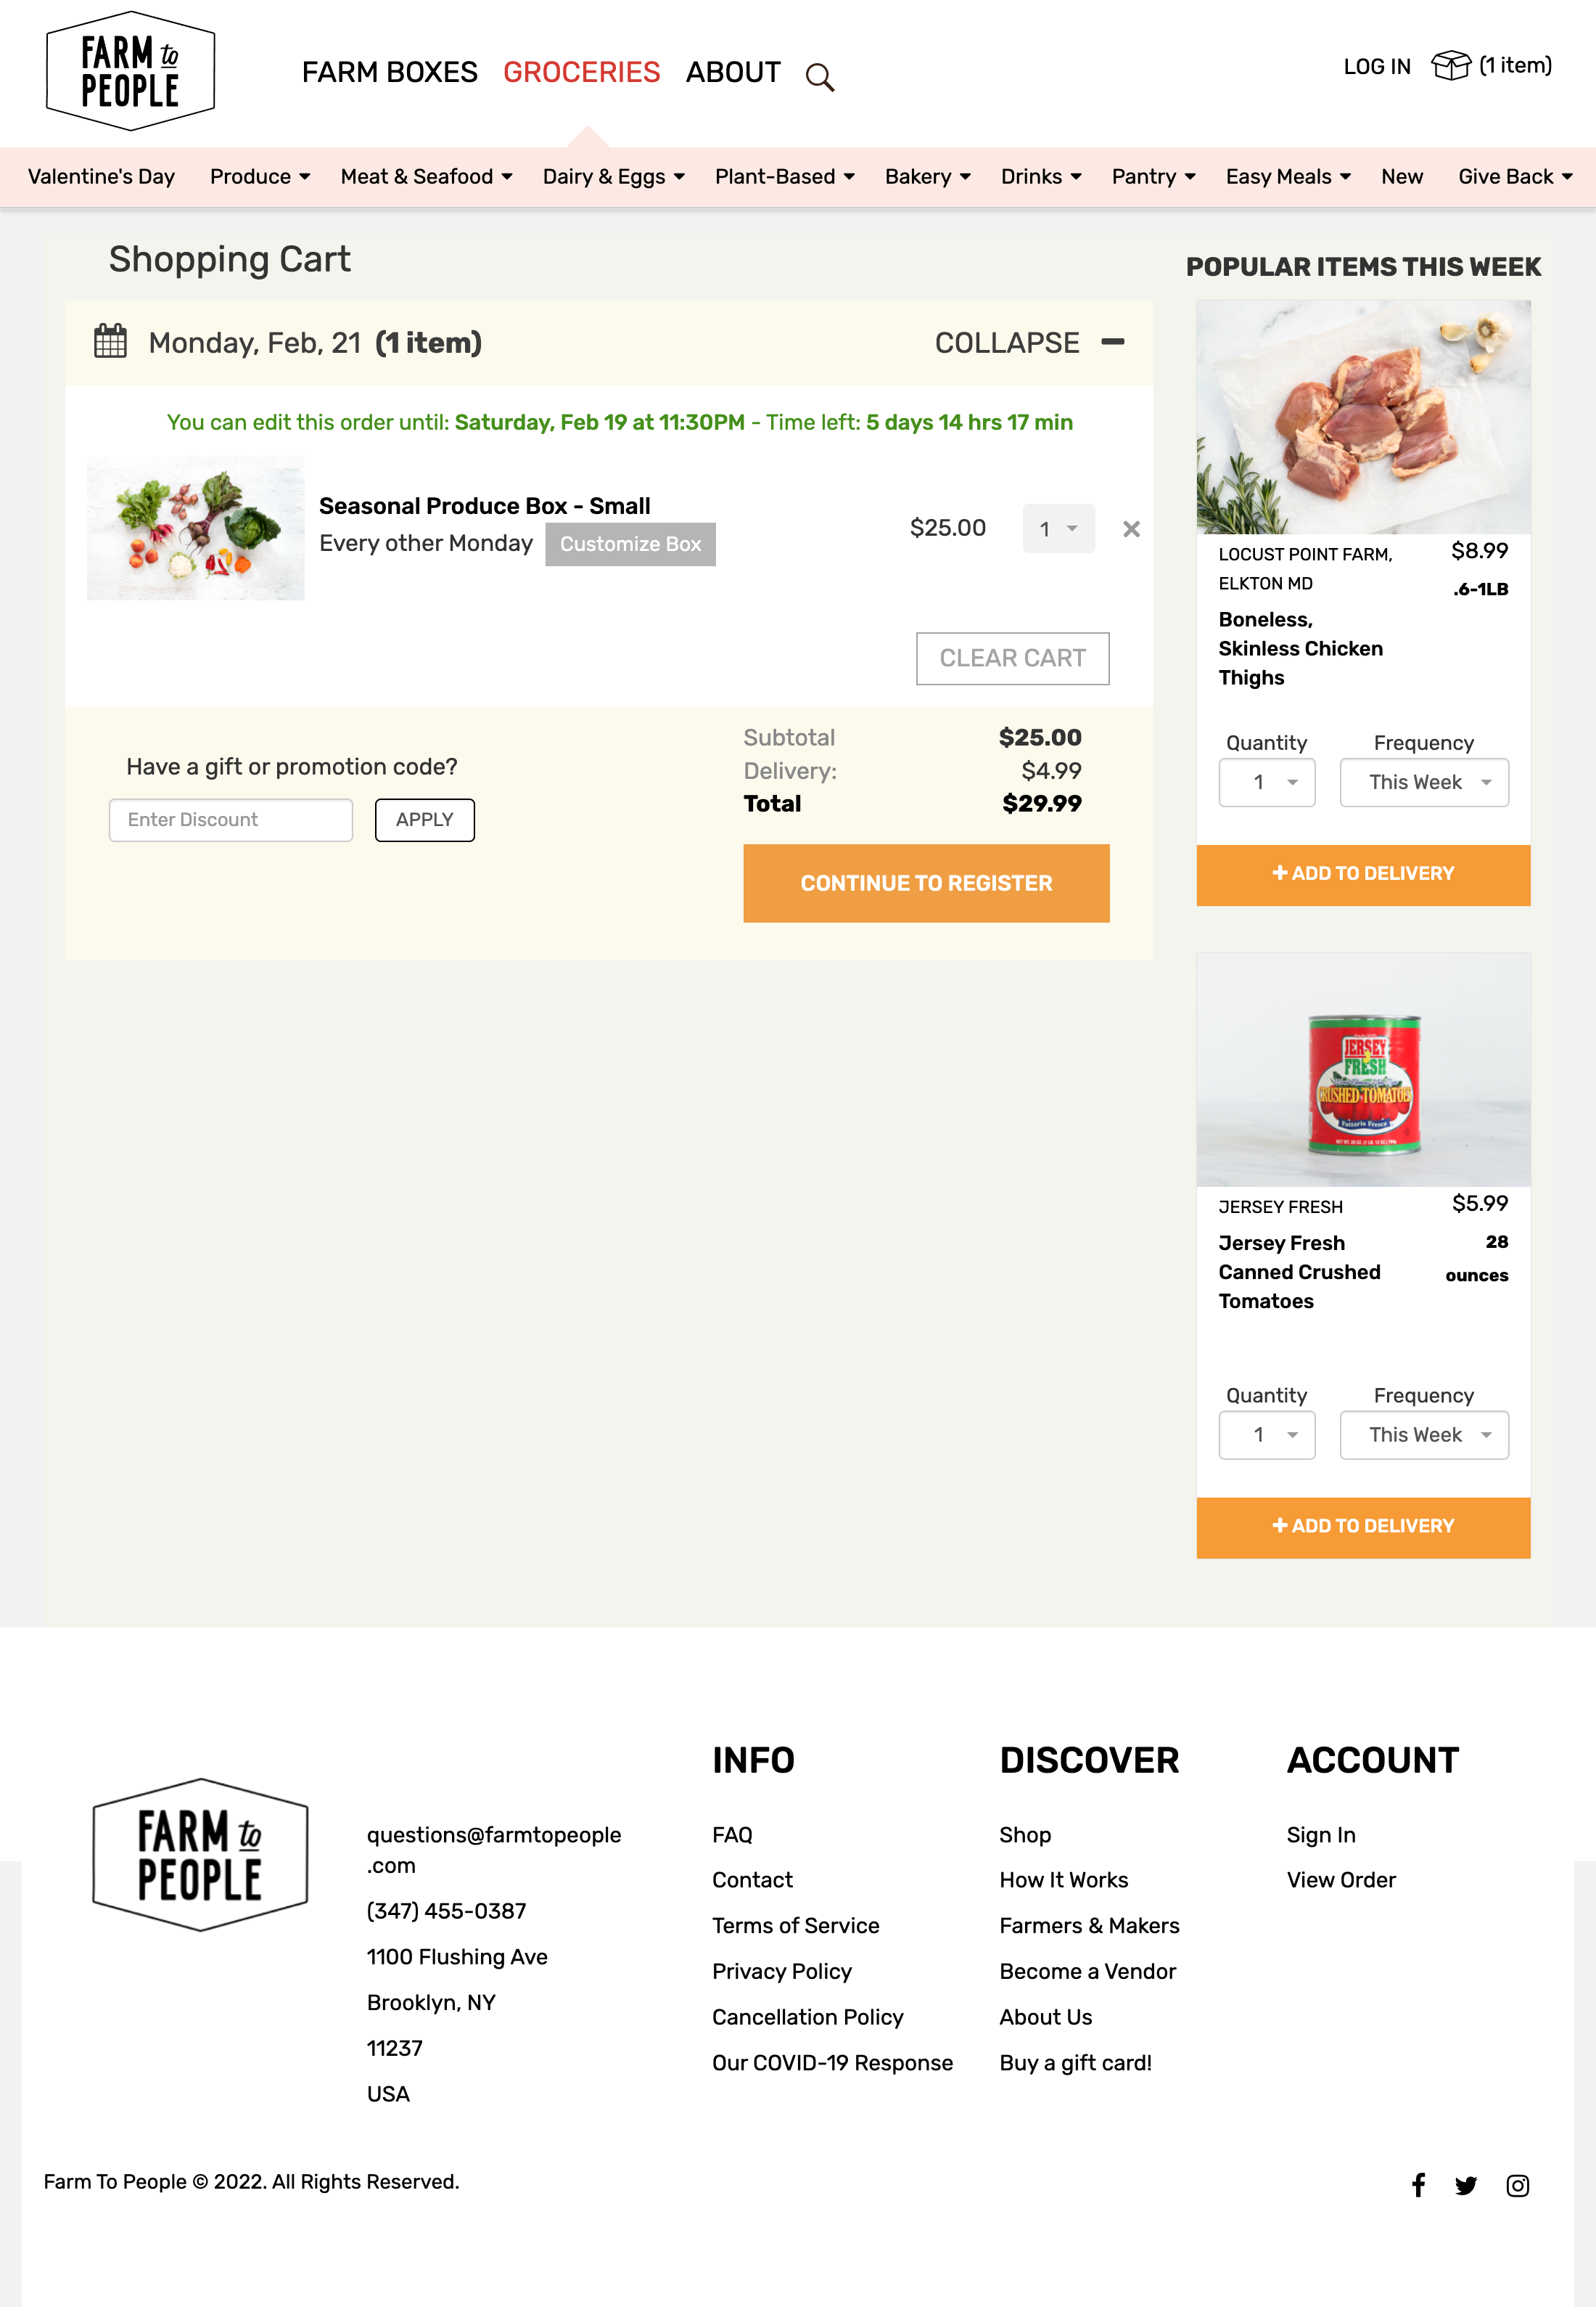Switch to the GROCERIES navigation tab
Image resolution: width=1596 pixels, height=2307 pixels.
pos(581,72)
